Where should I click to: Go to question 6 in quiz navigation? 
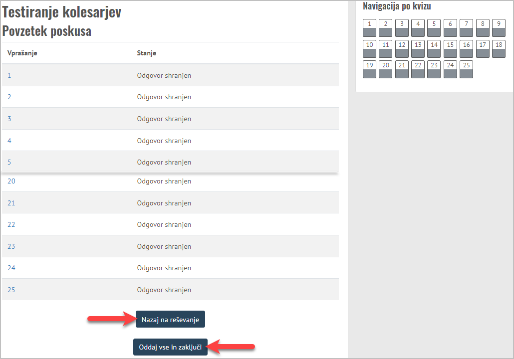450,28
